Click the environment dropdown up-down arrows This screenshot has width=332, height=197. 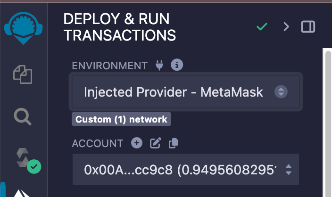tap(281, 91)
